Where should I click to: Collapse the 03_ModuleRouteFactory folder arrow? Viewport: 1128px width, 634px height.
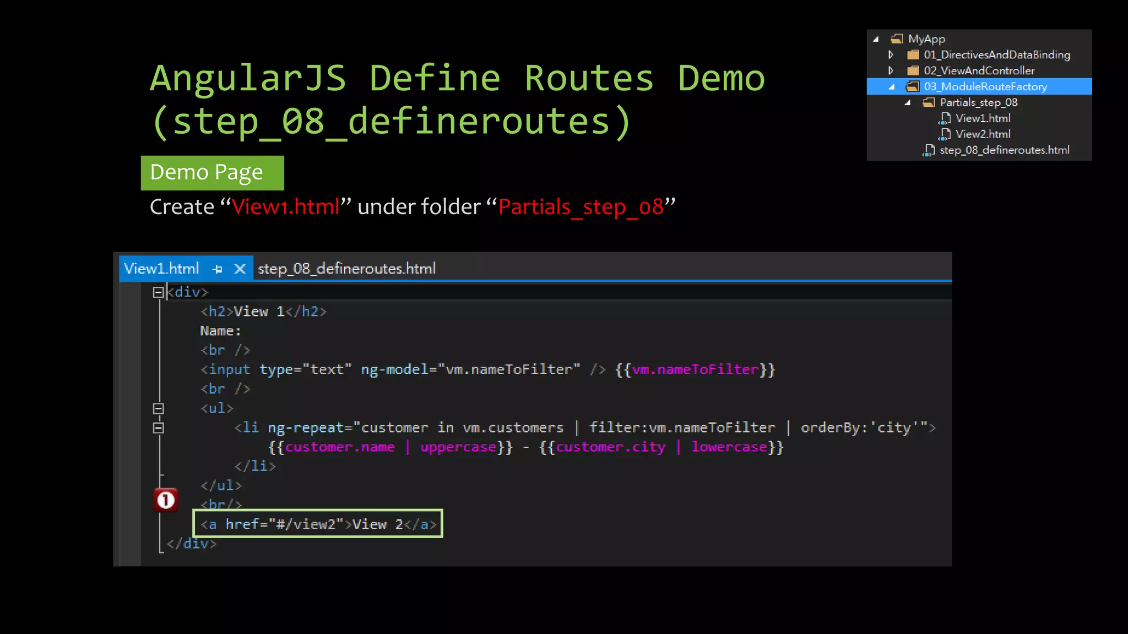pos(892,86)
